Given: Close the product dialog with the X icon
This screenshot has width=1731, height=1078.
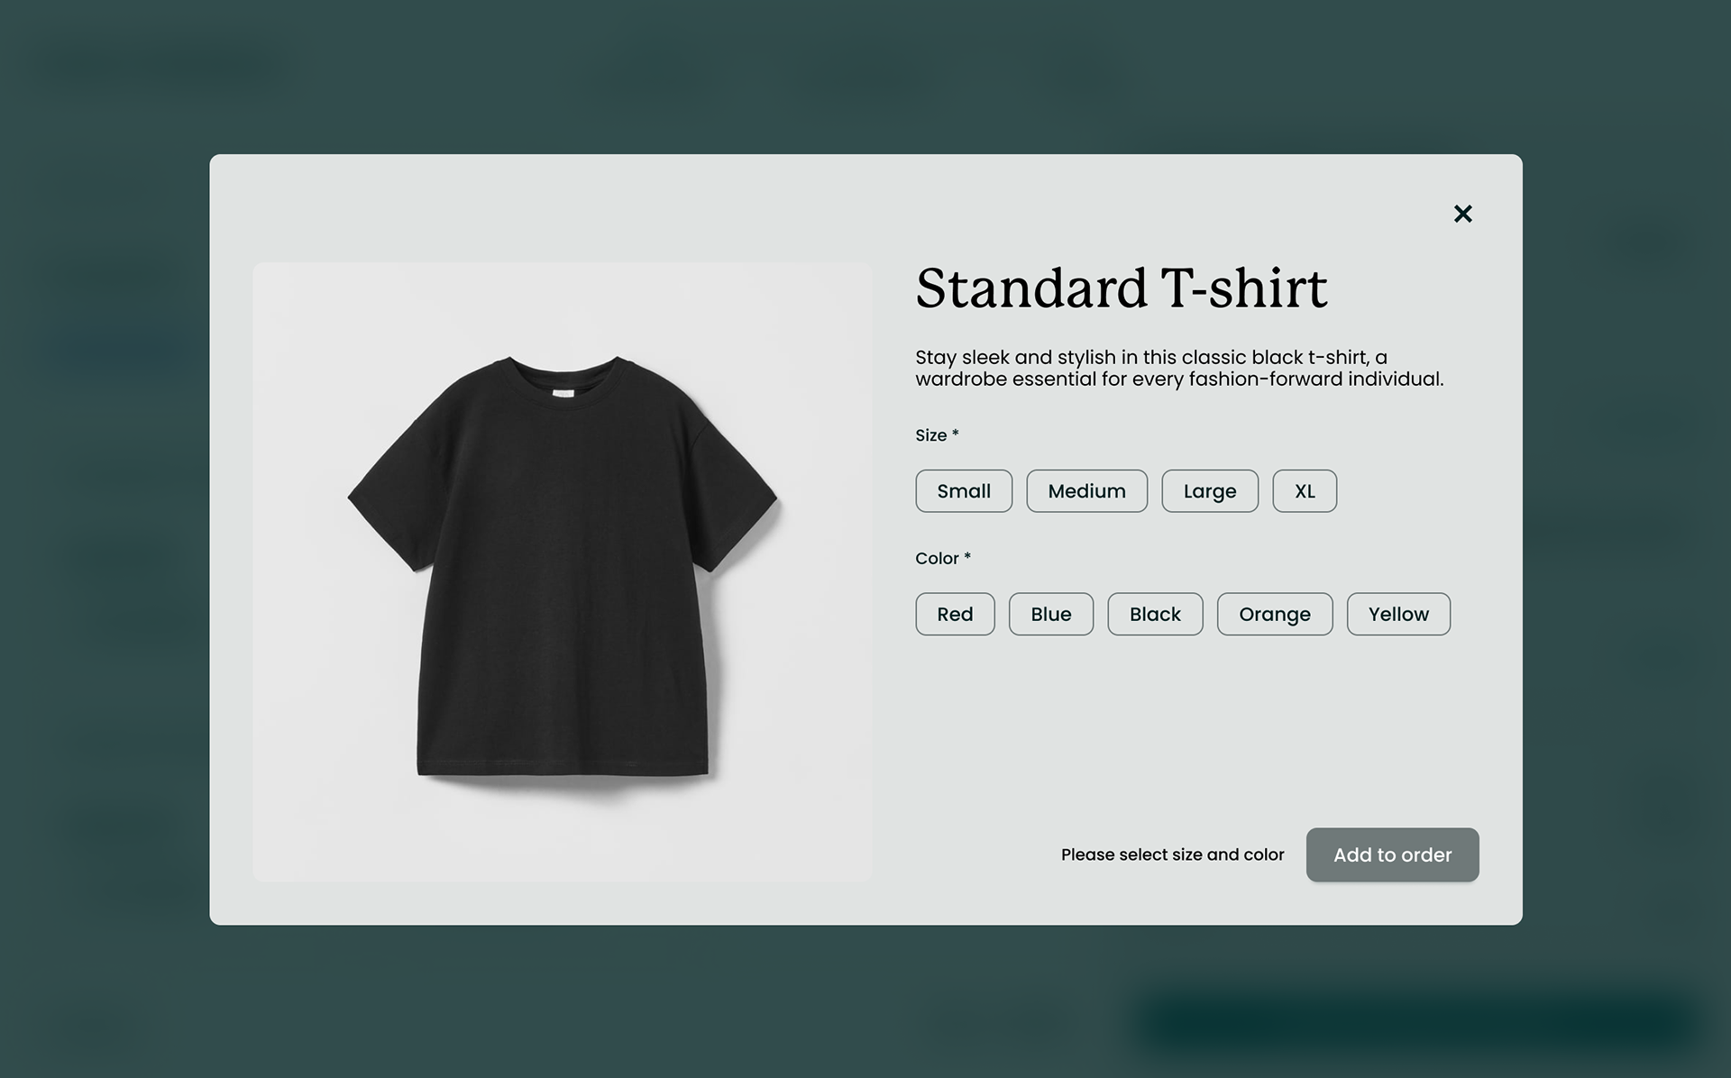Looking at the screenshot, I should click(x=1462, y=214).
